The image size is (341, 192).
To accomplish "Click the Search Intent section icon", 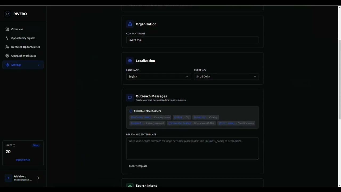I will coord(130,186).
